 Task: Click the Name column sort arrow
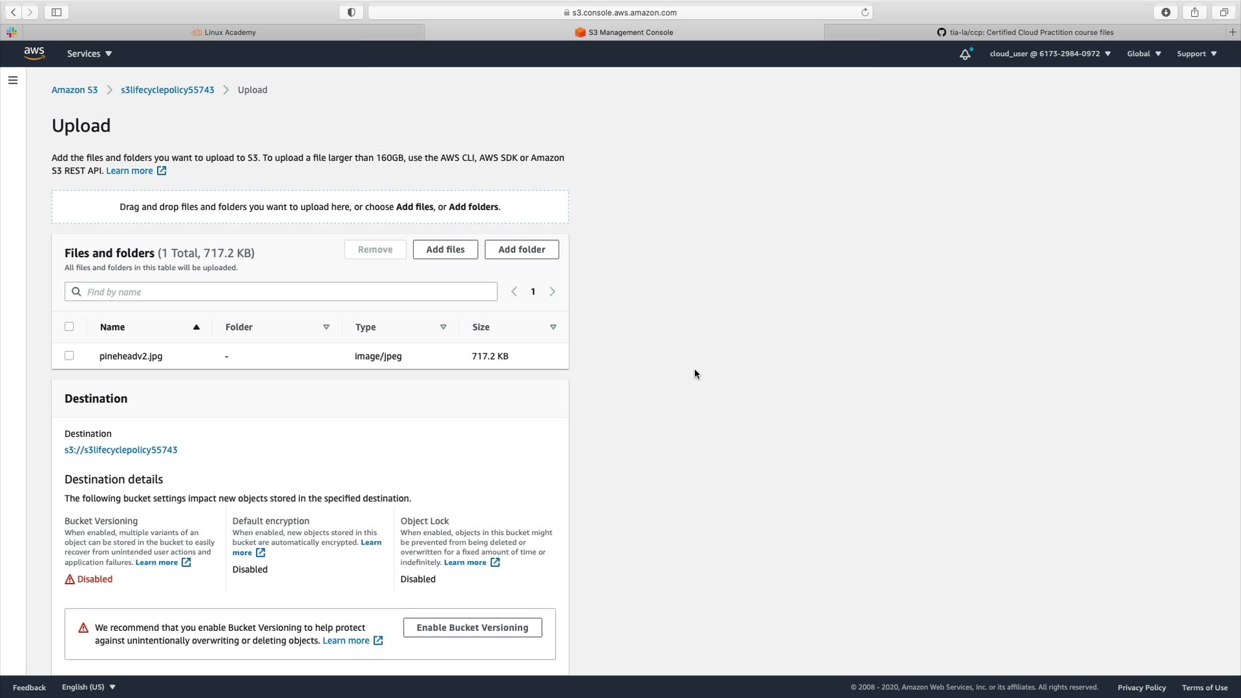pyautogui.click(x=196, y=327)
